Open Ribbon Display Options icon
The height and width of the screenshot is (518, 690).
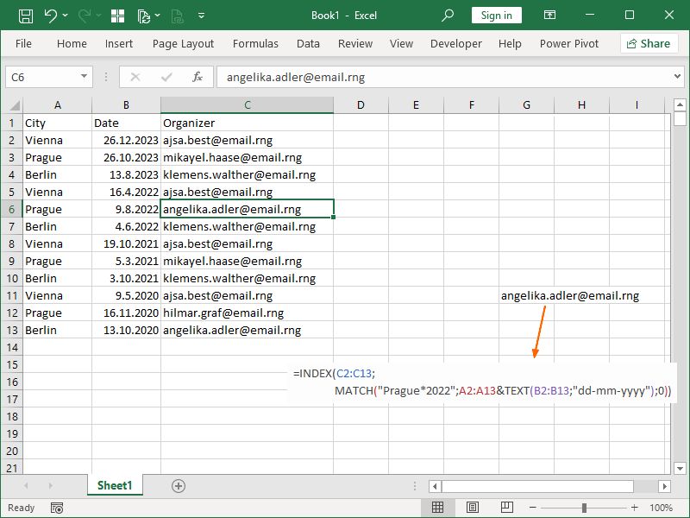(x=549, y=16)
